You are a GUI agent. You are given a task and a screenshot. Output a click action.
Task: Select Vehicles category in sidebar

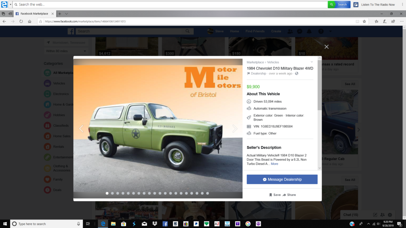pos(59,83)
